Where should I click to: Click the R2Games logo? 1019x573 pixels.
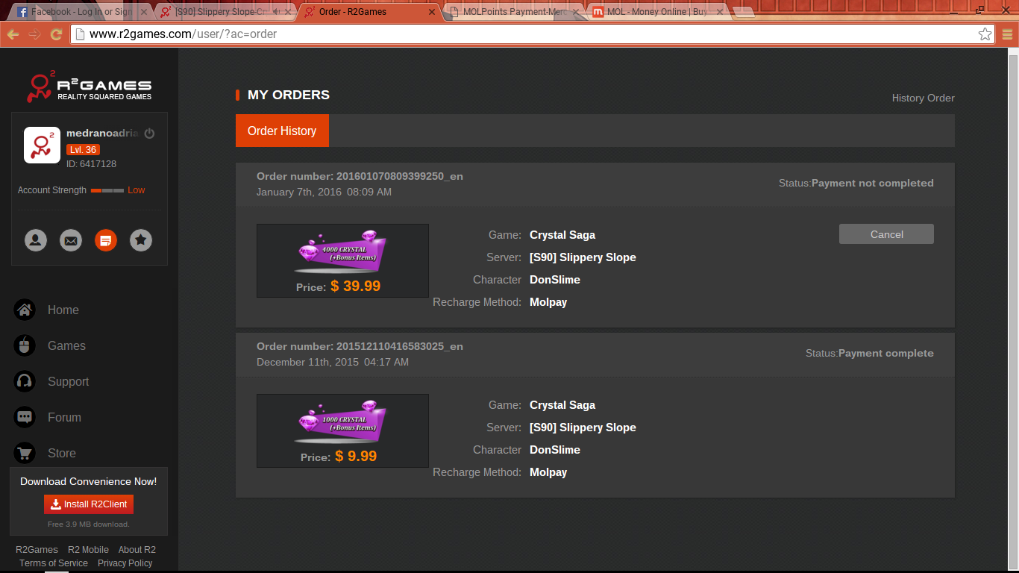pos(90,87)
